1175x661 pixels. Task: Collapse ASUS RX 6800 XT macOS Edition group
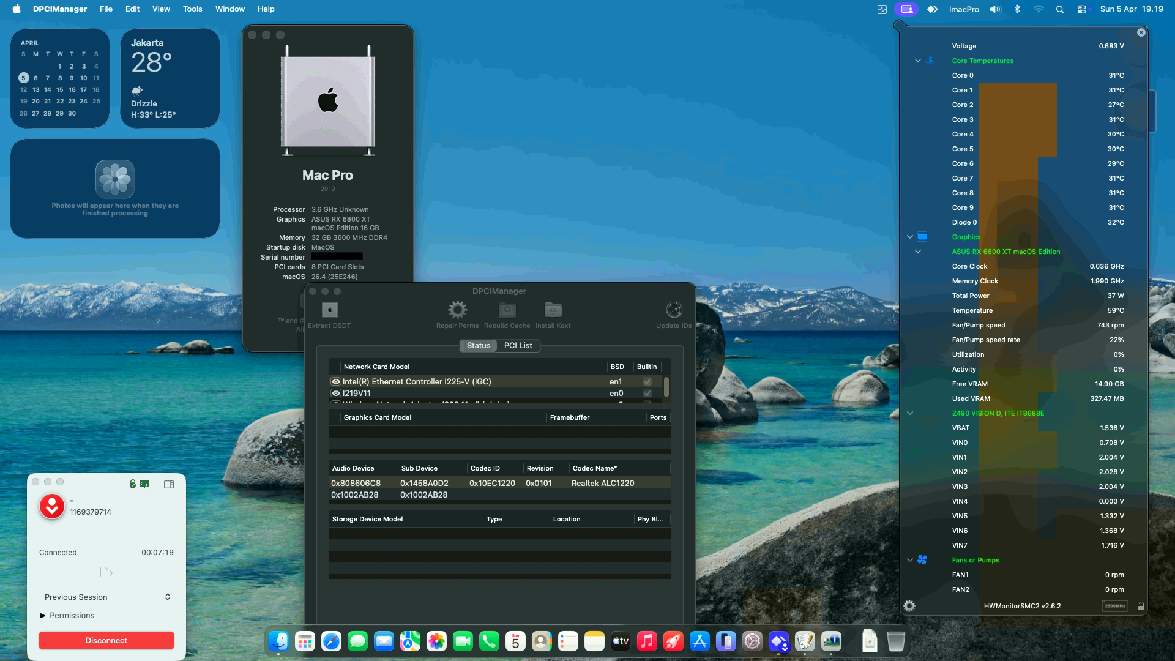917,252
